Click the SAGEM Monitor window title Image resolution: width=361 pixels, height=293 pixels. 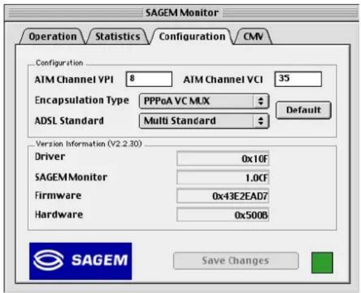click(x=182, y=12)
